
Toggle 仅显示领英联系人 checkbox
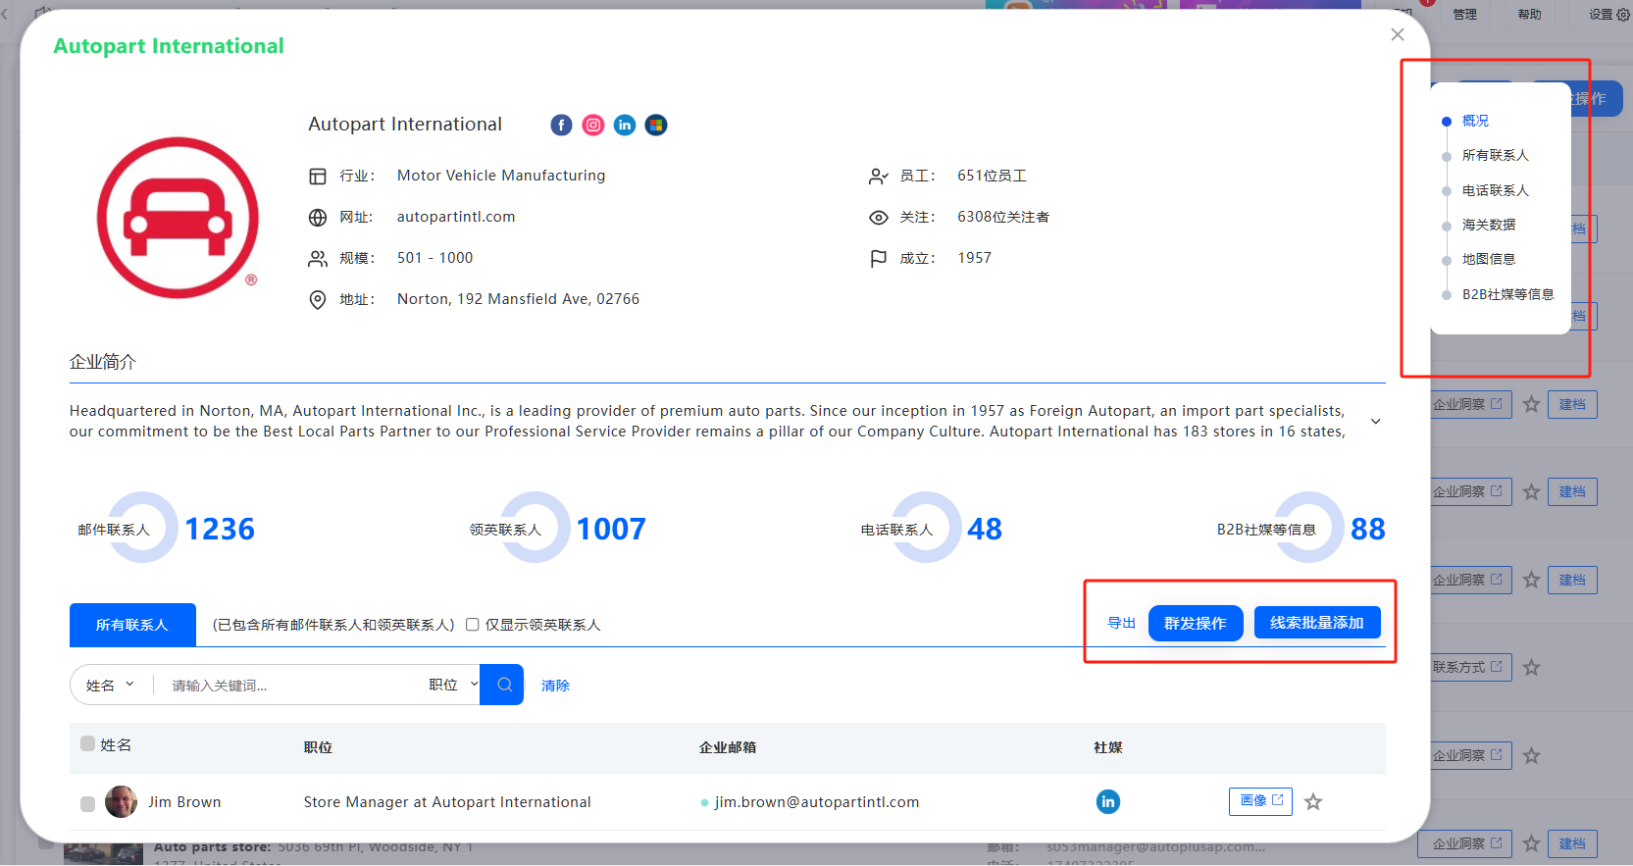click(472, 625)
